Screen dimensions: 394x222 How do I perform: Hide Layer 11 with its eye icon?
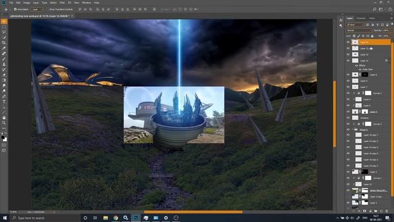(348, 60)
